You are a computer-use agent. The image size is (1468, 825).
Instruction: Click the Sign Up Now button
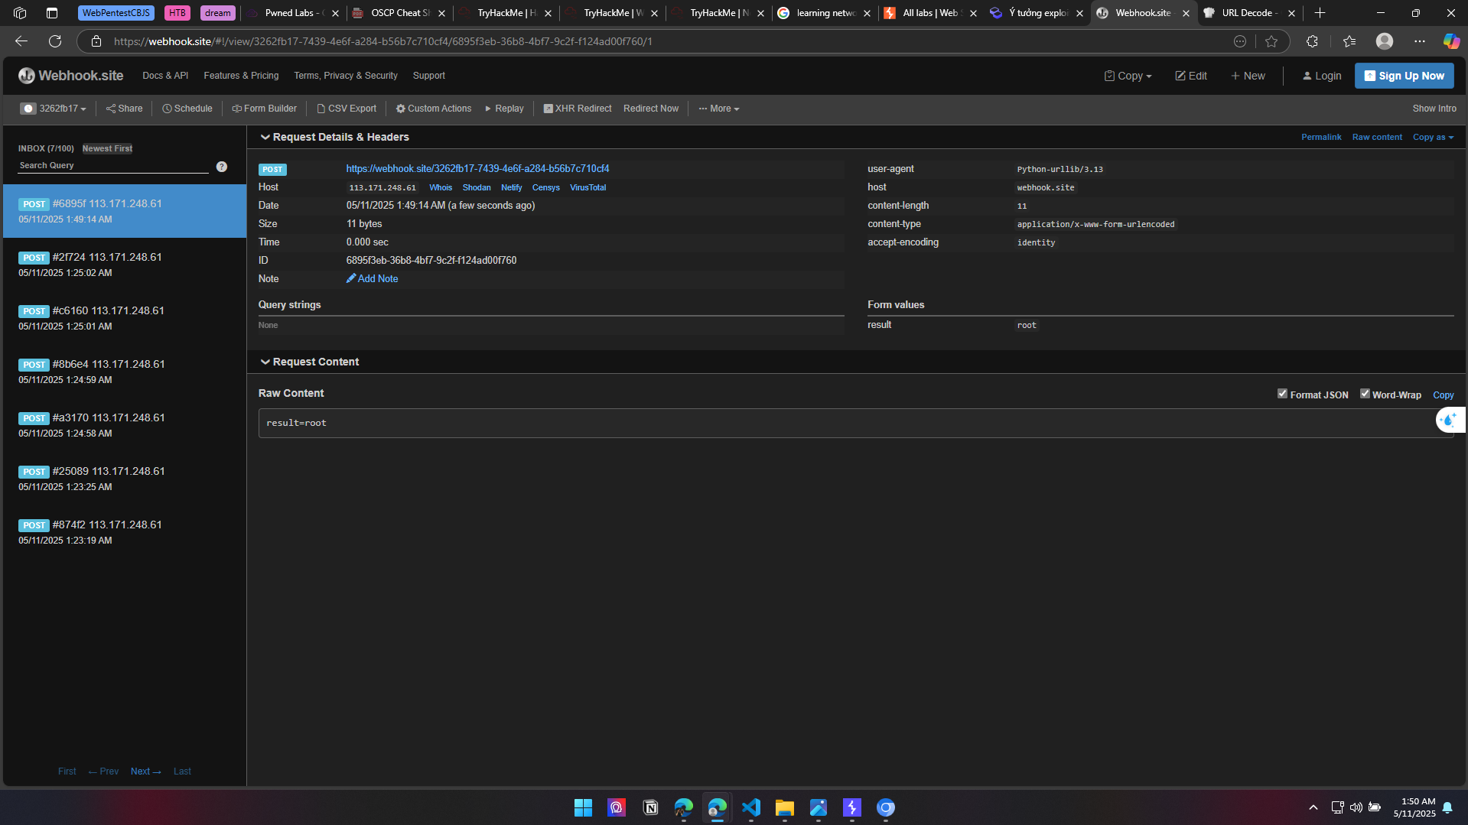click(x=1404, y=76)
